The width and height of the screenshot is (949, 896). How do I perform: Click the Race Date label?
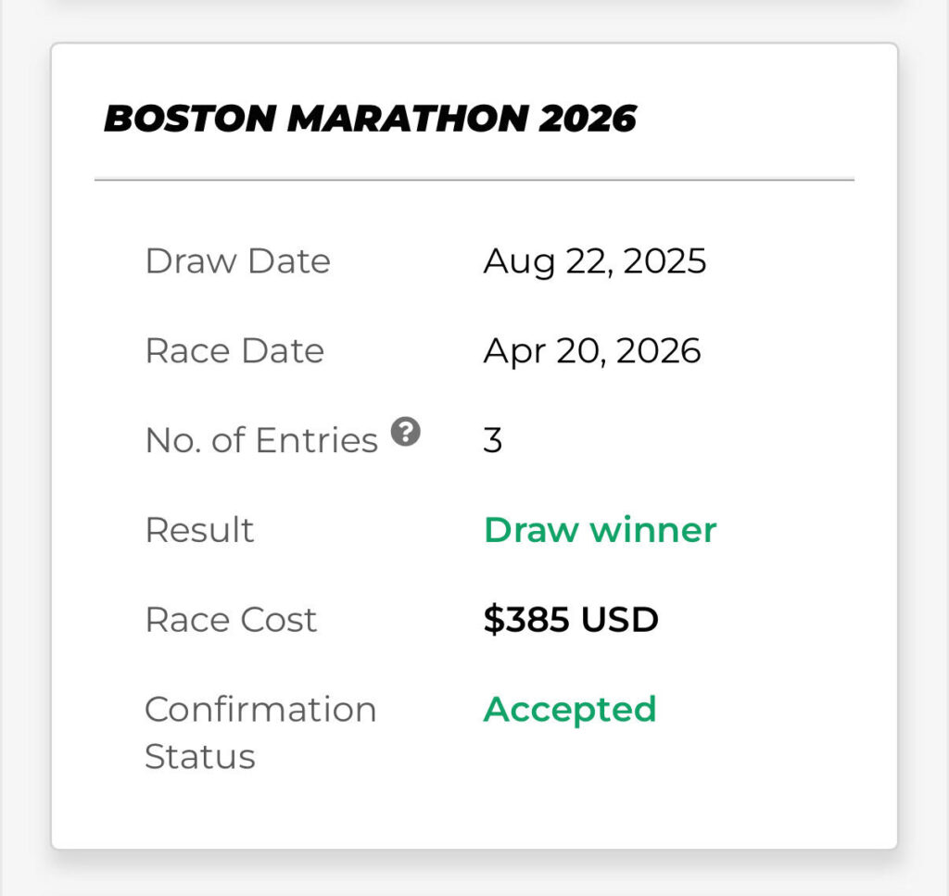point(234,351)
